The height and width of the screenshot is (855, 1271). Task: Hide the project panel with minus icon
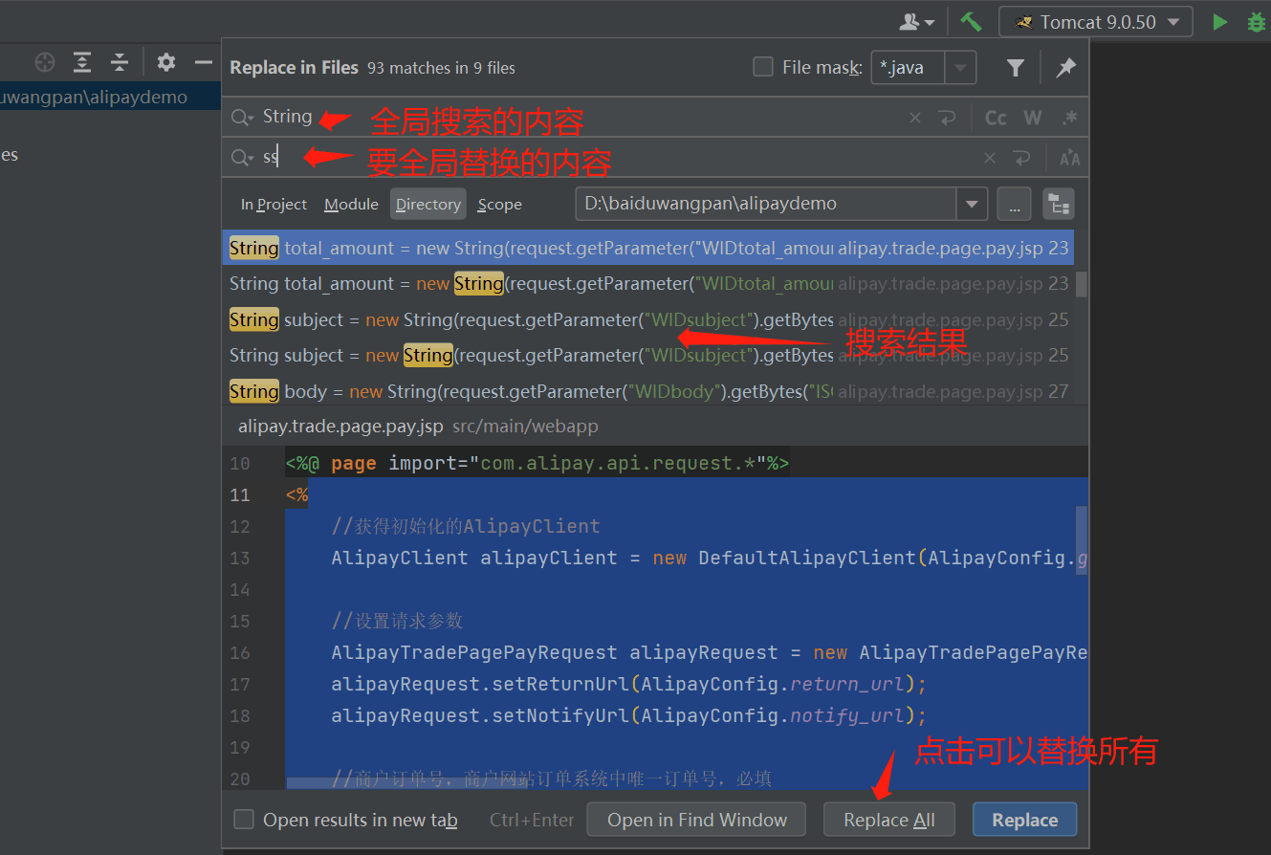coord(203,62)
